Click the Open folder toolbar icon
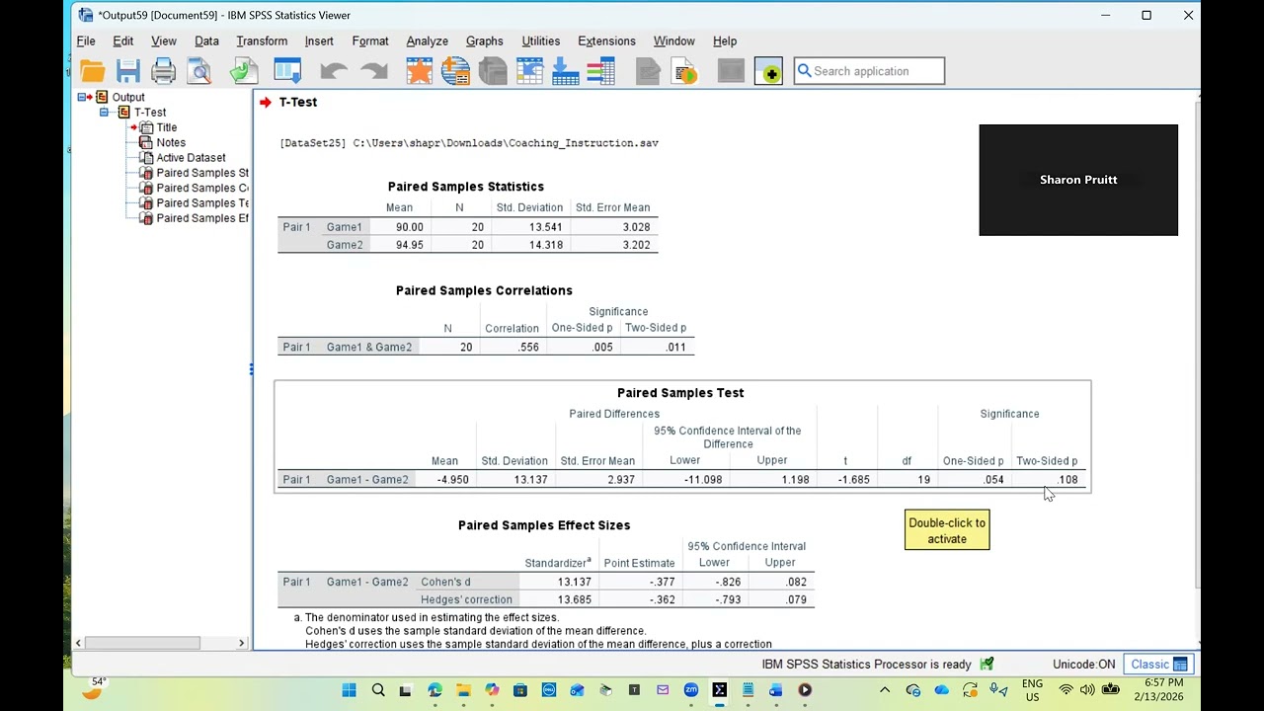The height and width of the screenshot is (711, 1264). click(x=93, y=71)
